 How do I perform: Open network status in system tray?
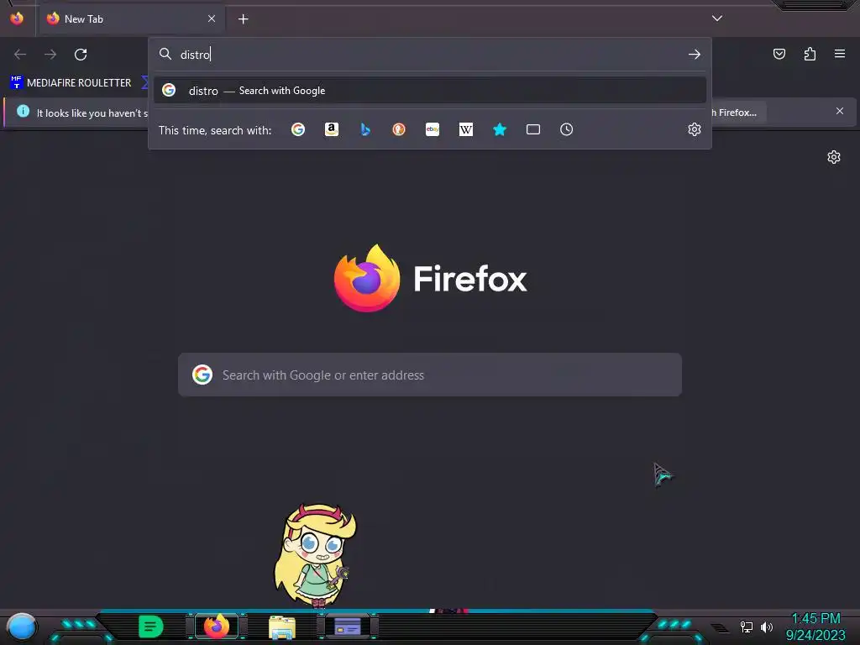point(746,627)
